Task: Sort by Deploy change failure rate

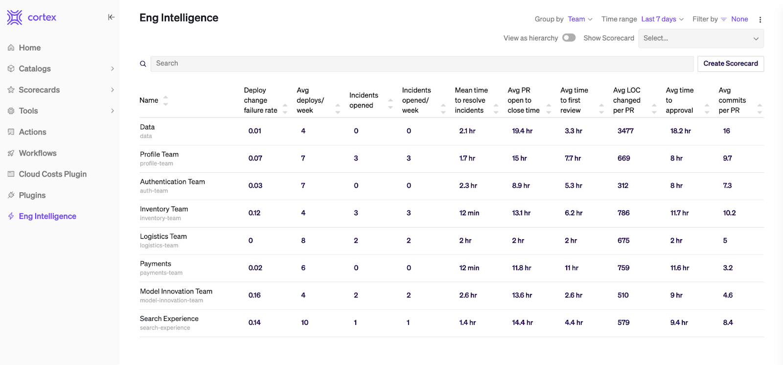Action: click(x=285, y=109)
